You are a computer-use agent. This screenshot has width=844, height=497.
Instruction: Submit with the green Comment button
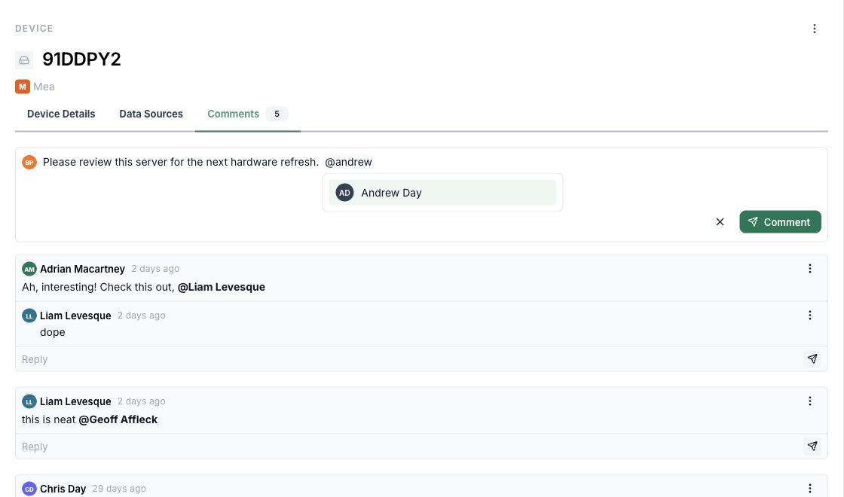[x=780, y=221]
